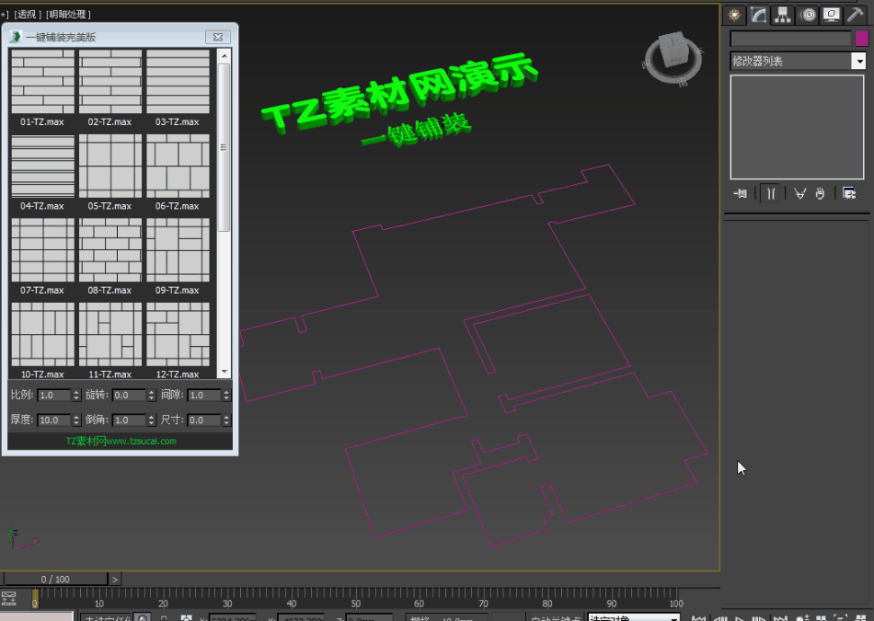Image resolution: width=874 pixels, height=621 pixels.
Task: Open Configure Modifier Sets icon
Action: point(849,193)
